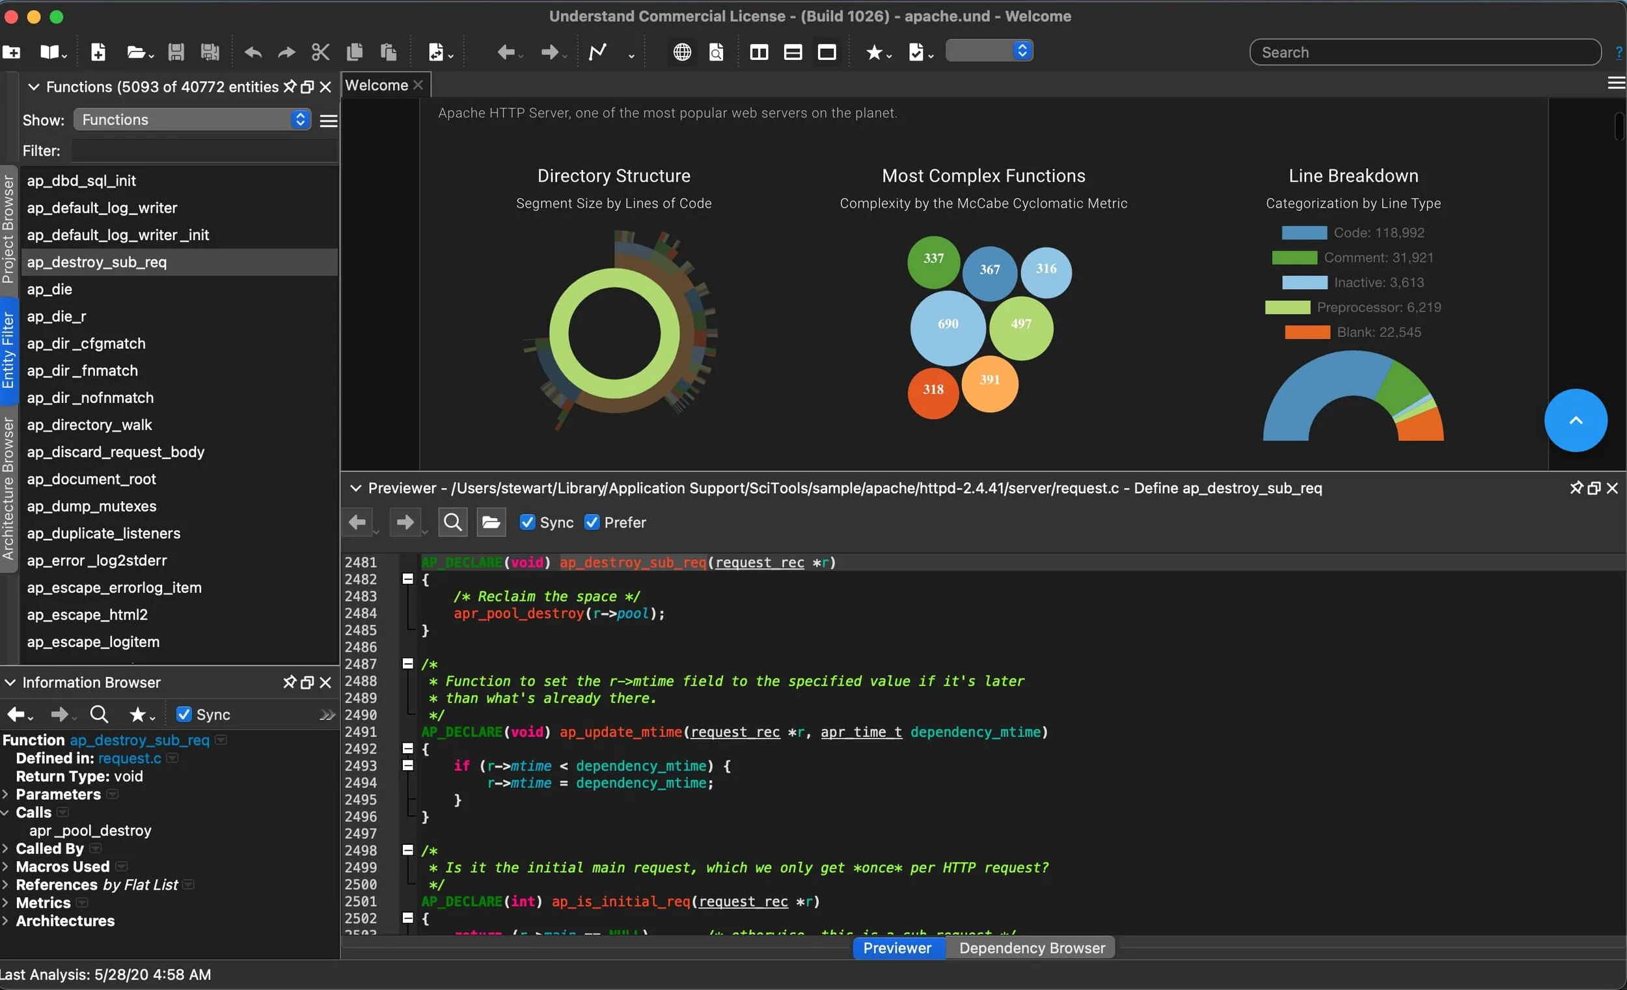This screenshot has height=990, width=1627.
Task: Toggle Sync in the Information Browser
Action: [184, 714]
